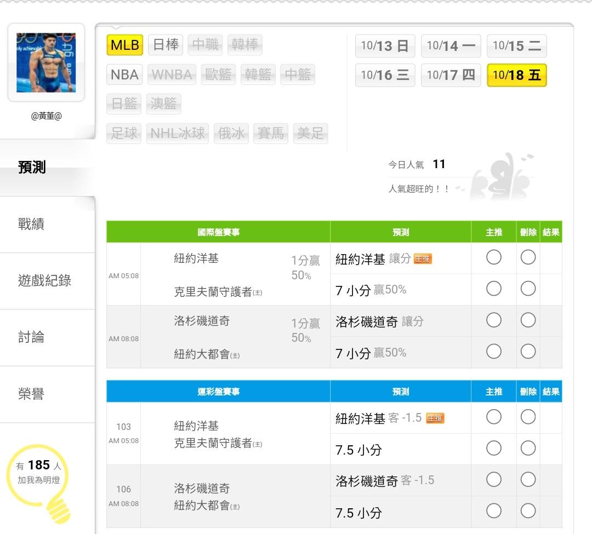Viewport: 592px width, 534px height.
Task: Select 主推 radio for game 103's 7.5 小分
Action: point(493,448)
